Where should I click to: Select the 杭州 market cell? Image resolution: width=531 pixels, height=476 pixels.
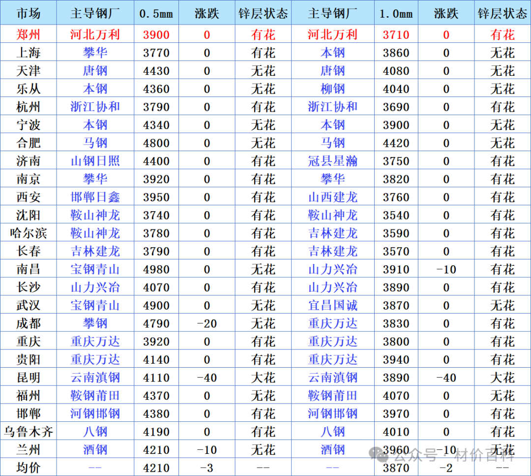point(29,107)
